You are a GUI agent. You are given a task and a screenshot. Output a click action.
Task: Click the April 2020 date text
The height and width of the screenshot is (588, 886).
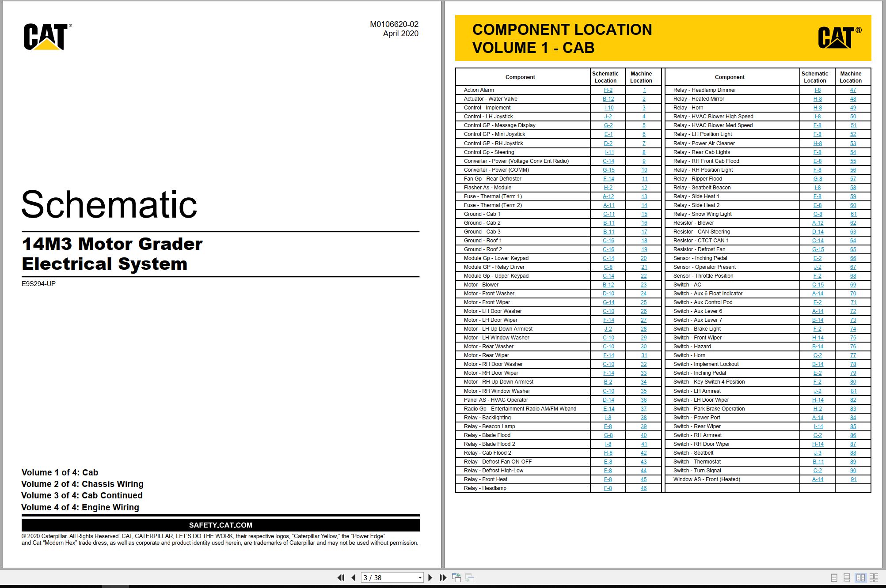400,34
